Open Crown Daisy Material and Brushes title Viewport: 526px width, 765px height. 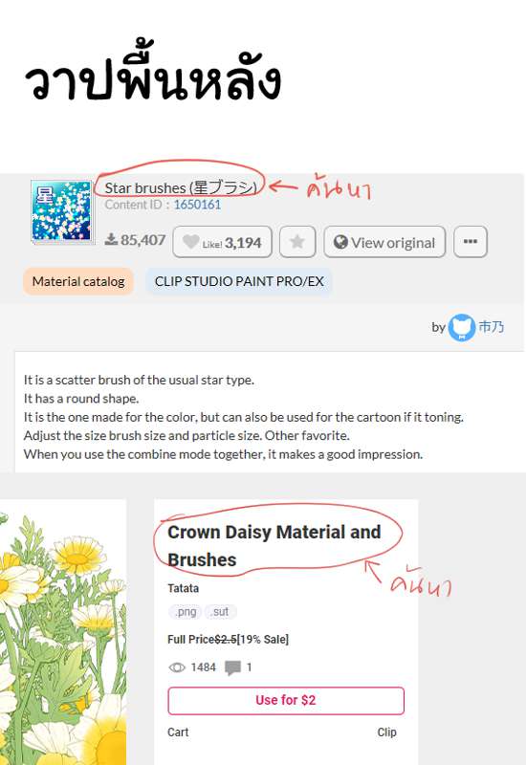(274, 545)
